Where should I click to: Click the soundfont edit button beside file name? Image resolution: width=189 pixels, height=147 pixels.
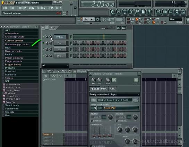(136, 100)
